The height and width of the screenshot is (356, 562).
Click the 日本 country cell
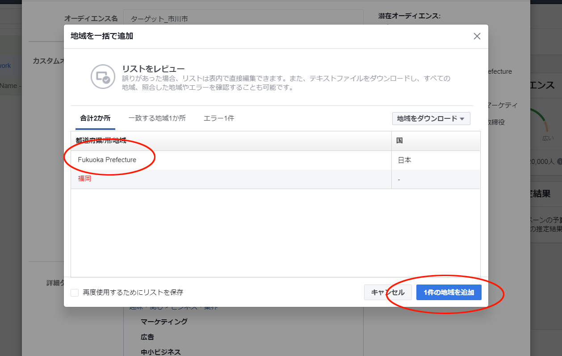point(436,160)
